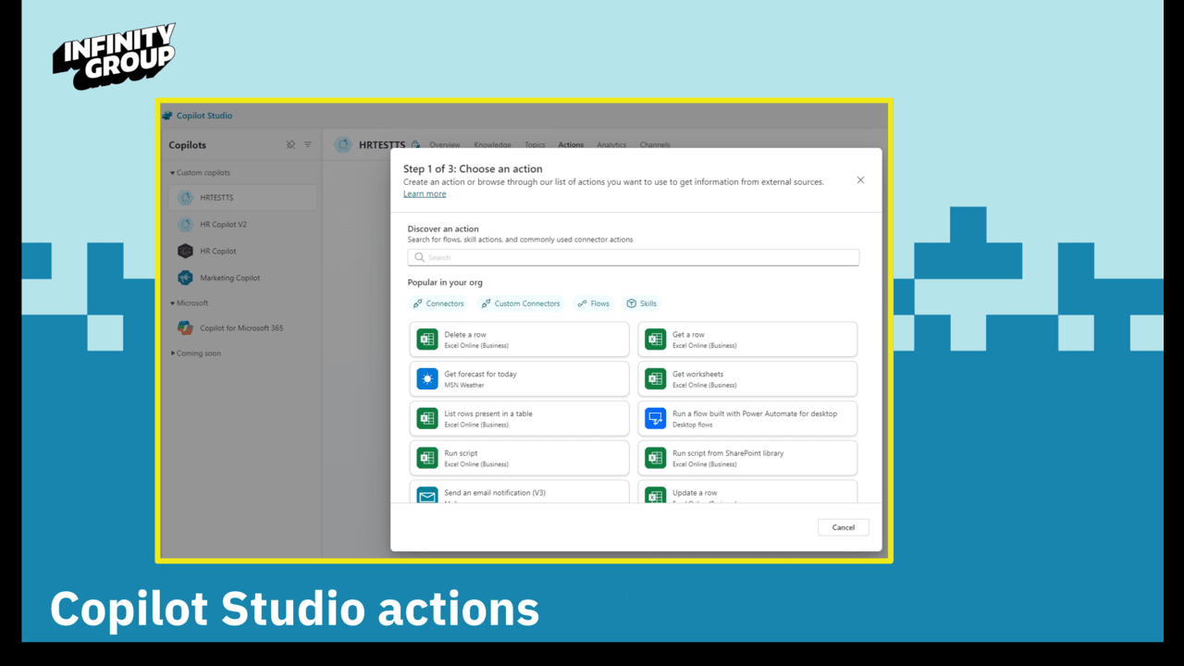Close the Choose an action dialog
The height and width of the screenshot is (666, 1184).
pyautogui.click(x=860, y=180)
